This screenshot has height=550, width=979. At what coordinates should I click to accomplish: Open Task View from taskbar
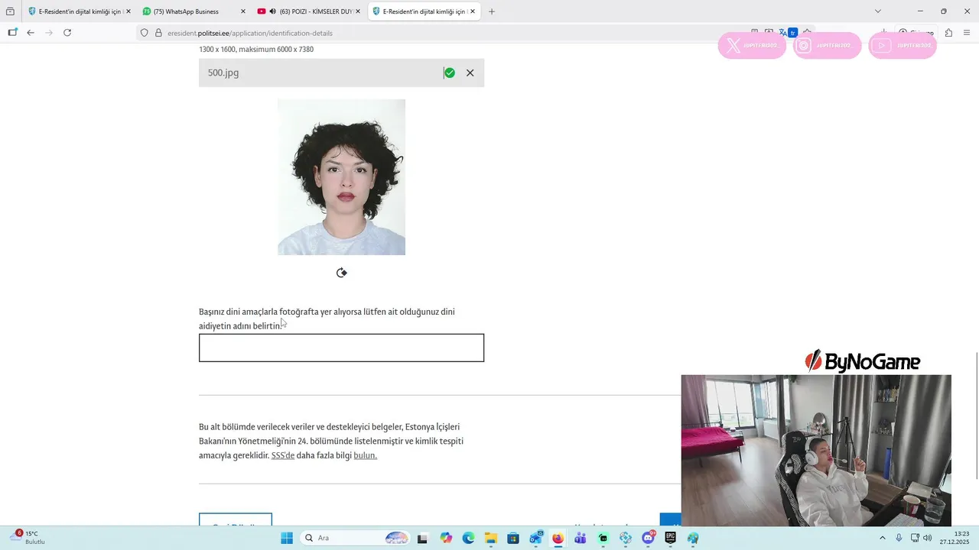pyautogui.click(x=422, y=538)
